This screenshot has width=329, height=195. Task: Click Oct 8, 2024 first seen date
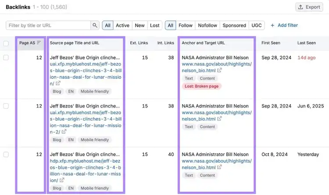[x=275, y=155]
